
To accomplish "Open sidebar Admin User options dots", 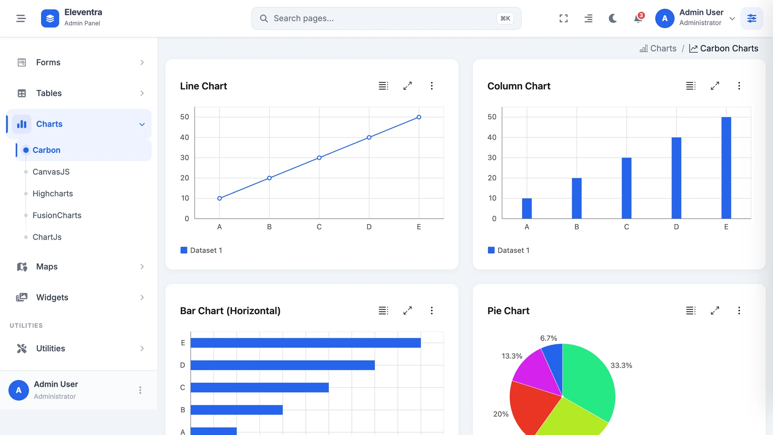I will pos(140,390).
